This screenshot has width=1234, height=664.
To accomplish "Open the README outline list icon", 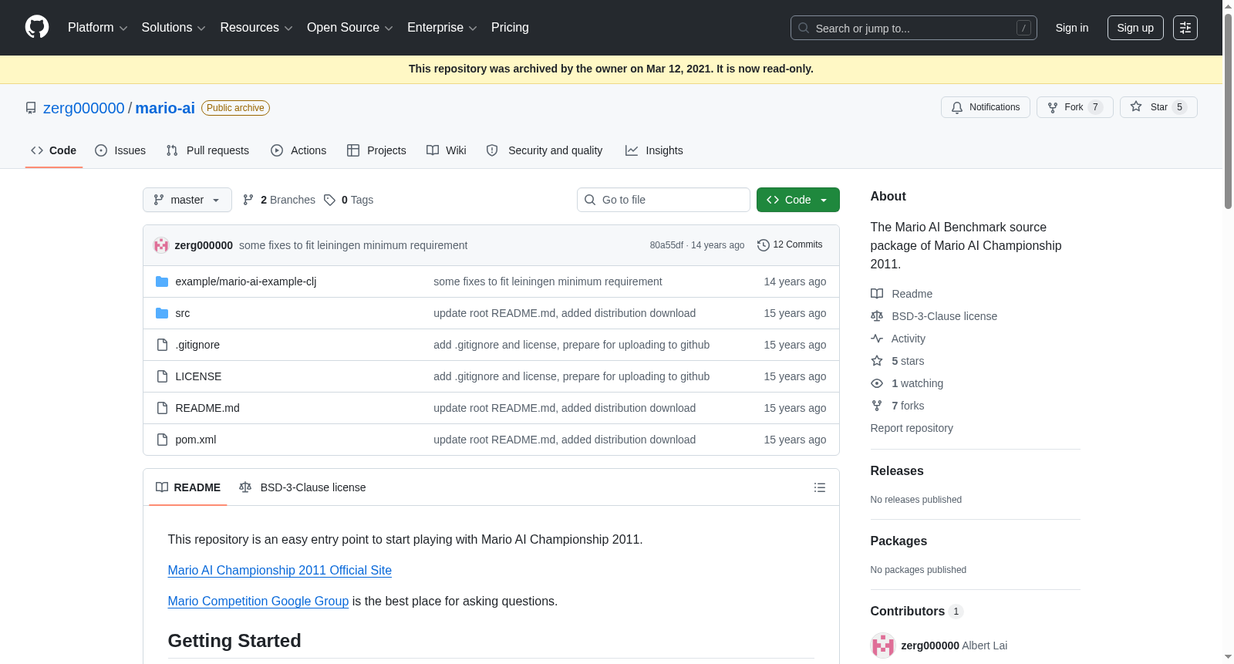I will (x=820, y=487).
